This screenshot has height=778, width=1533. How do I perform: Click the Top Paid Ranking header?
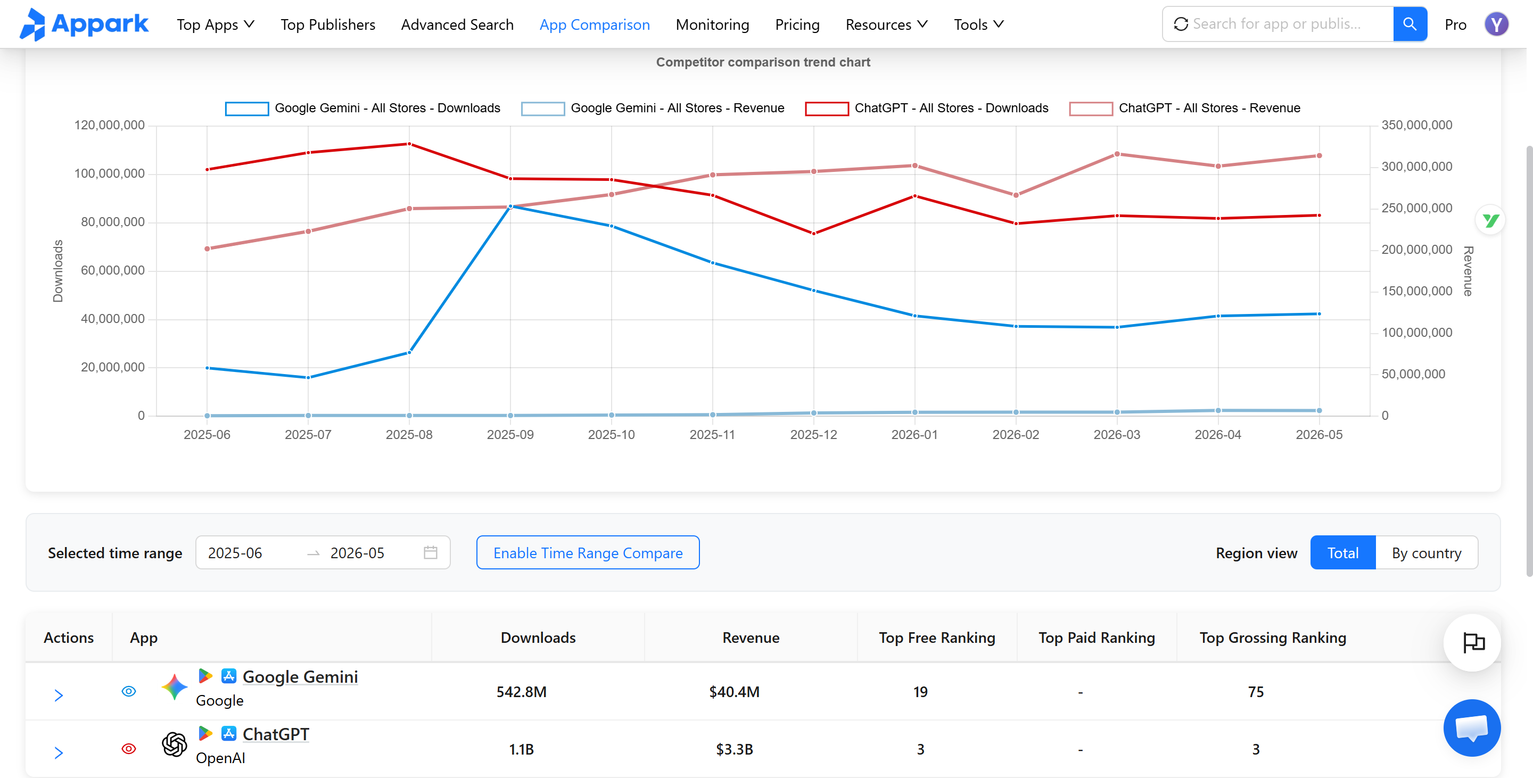(1096, 638)
